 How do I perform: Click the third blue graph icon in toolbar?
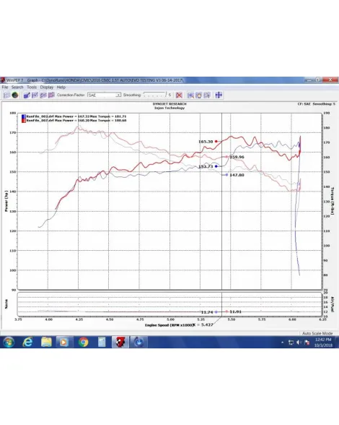[x=43, y=95]
